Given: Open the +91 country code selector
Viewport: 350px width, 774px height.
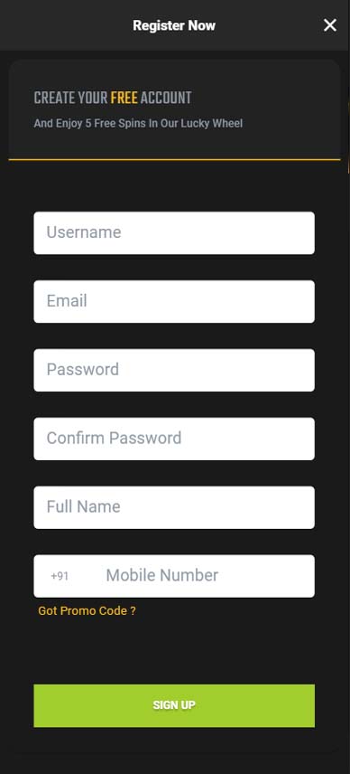Looking at the screenshot, I should coord(60,576).
